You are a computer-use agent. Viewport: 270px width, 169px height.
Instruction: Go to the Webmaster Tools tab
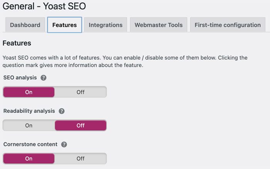point(158,25)
